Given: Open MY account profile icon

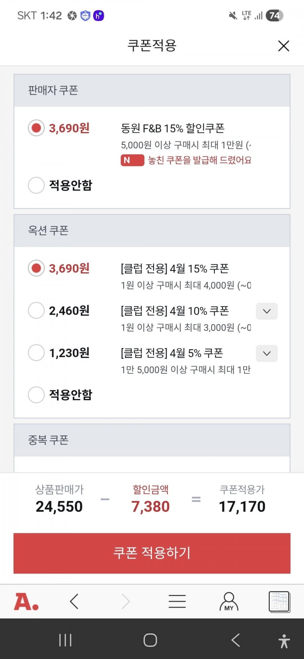Looking at the screenshot, I should coord(229,602).
